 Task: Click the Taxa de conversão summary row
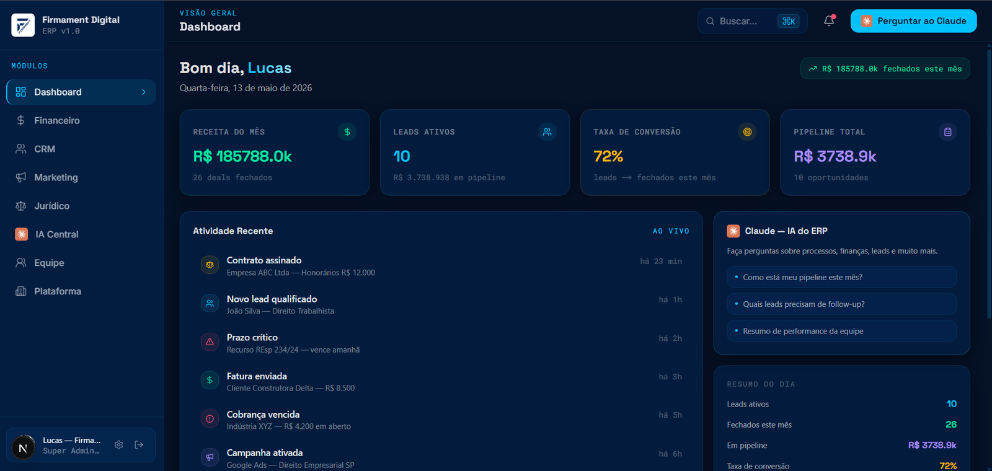coord(842,466)
